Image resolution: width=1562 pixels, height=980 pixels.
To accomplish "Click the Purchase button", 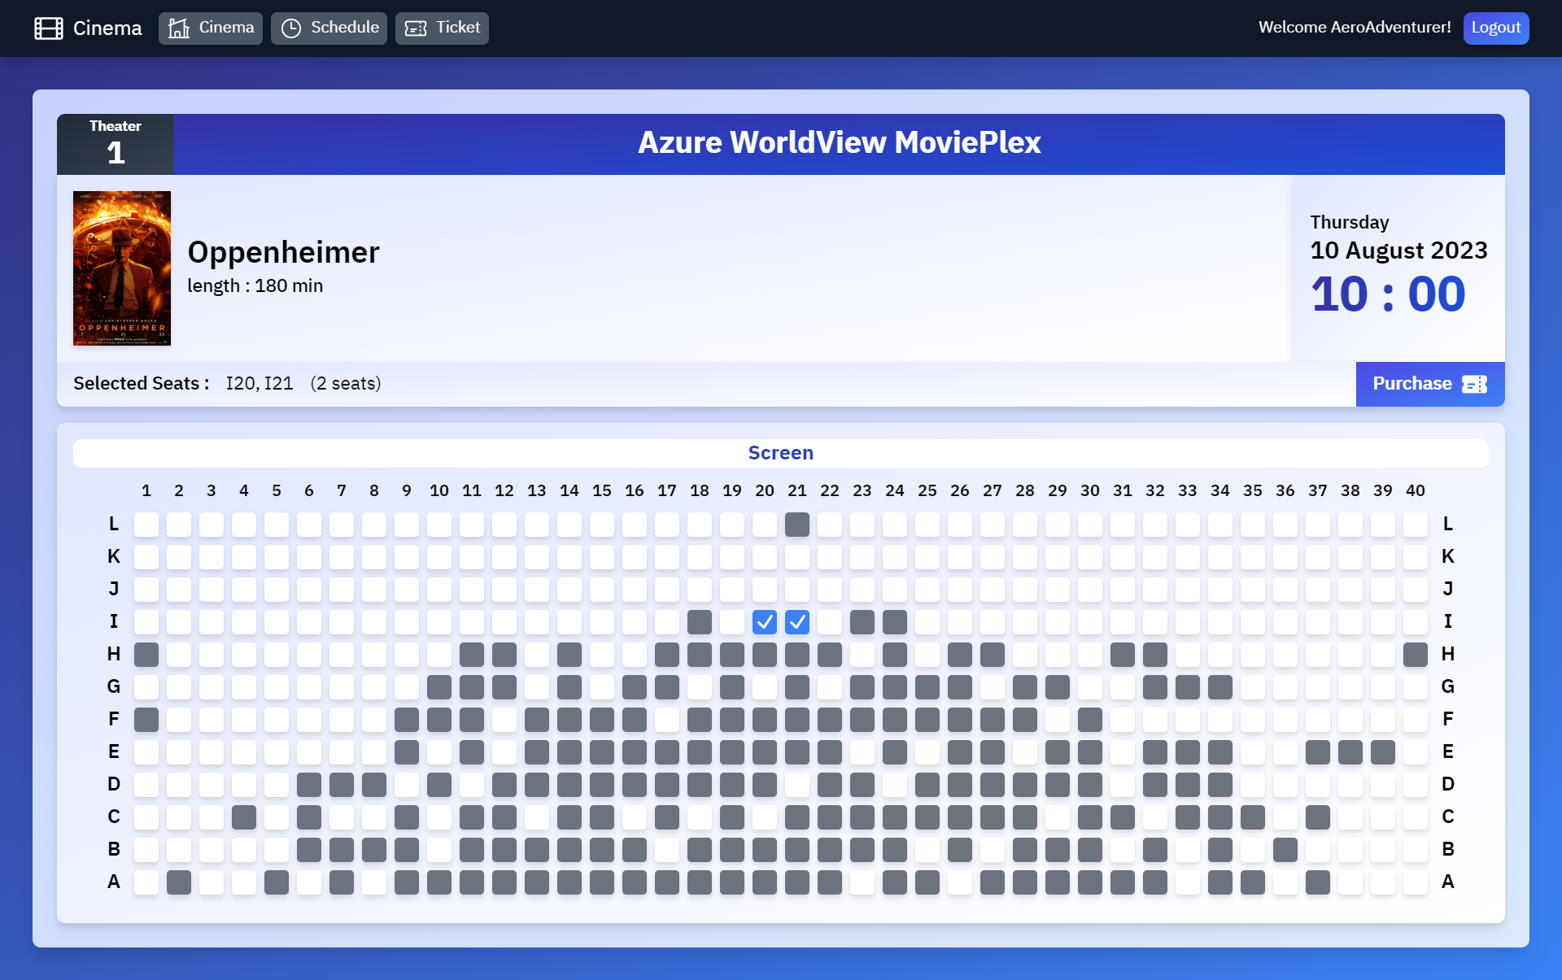I will 1430,384.
